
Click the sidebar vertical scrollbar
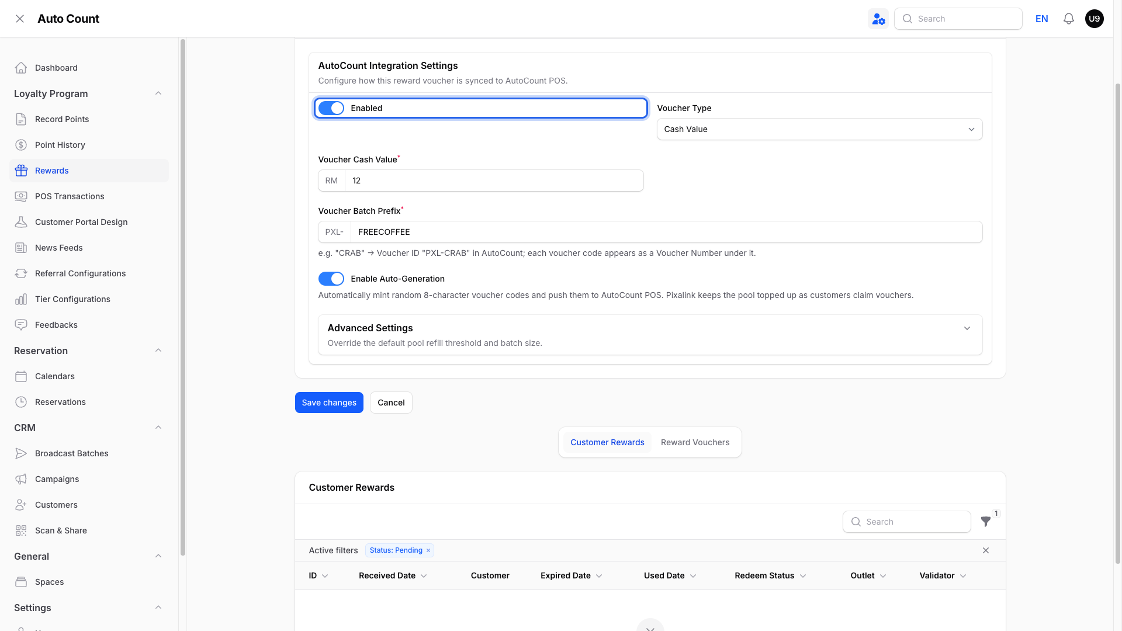183,297
